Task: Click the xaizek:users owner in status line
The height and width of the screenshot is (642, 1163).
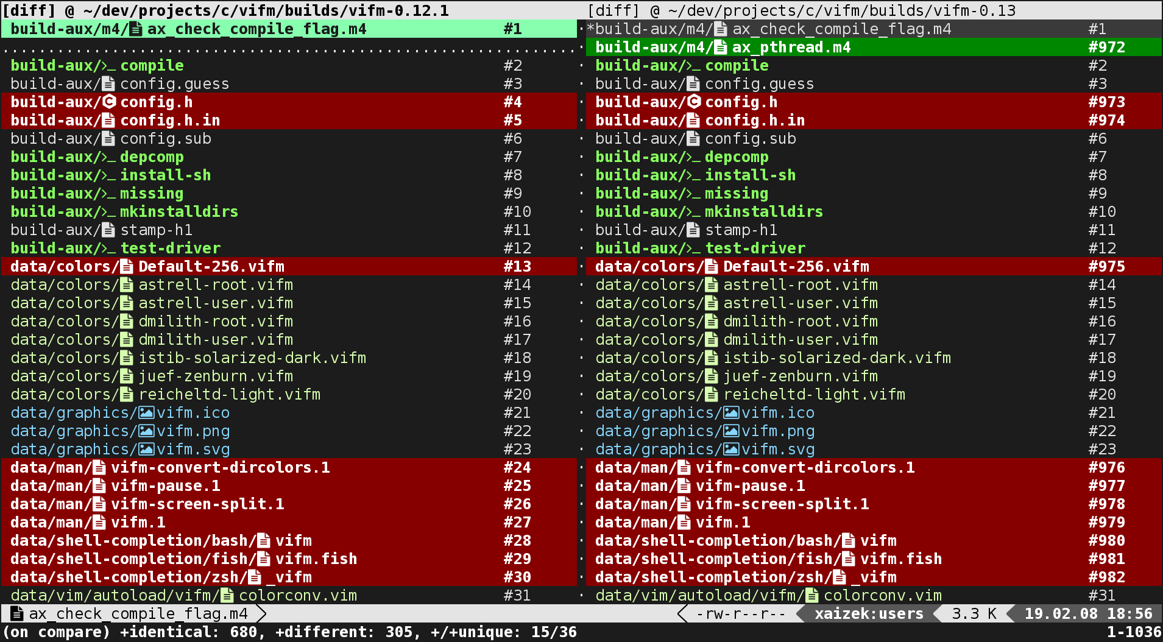Action: click(869, 614)
